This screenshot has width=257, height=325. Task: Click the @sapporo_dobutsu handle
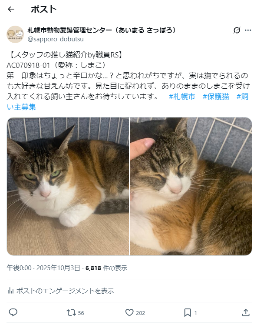pyautogui.click(x=56, y=39)
